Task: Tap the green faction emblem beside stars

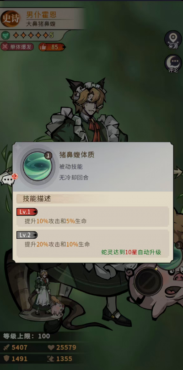Action: pyautogui.click(x=5, y=35)
